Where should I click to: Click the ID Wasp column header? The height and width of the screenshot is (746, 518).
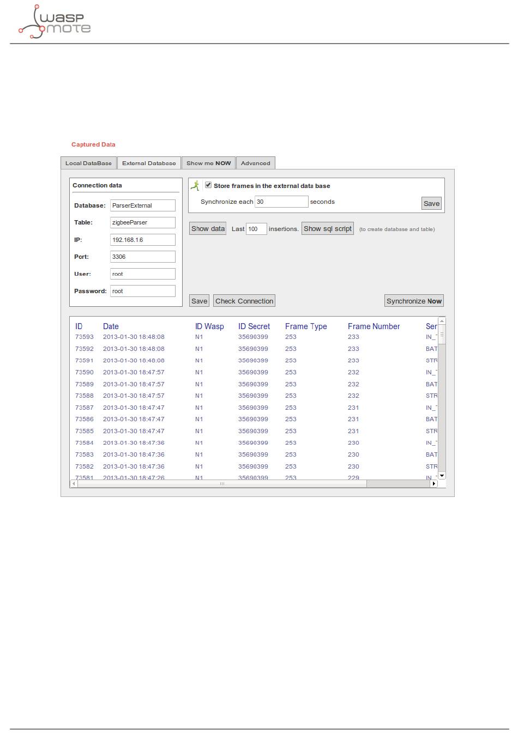point(209,326)
